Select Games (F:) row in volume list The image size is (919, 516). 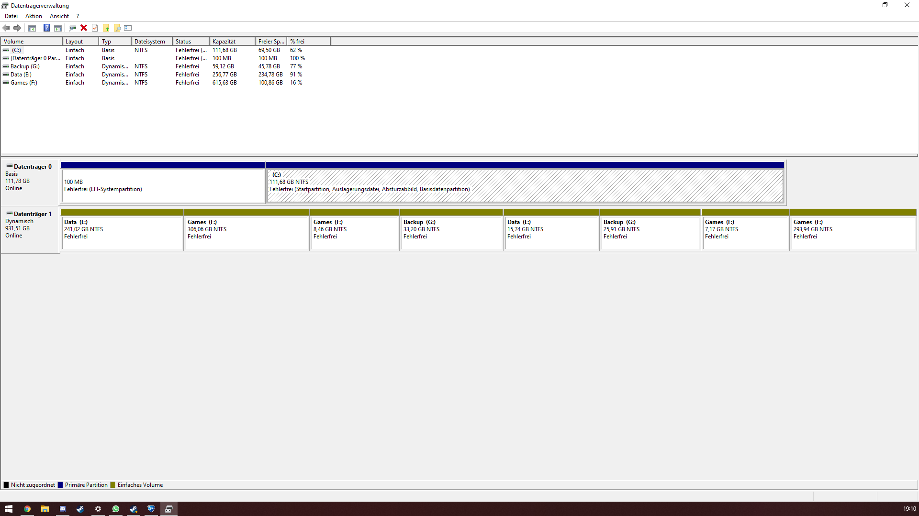[23, 83]
